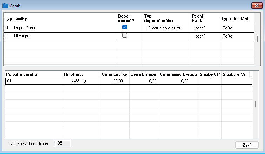
Task: Click the Cena zásilky column header
Action: (x=115, y=74)
